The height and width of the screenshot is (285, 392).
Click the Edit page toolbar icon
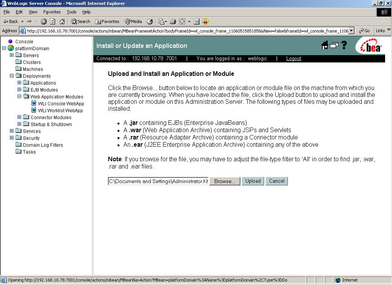pos(182,21)
